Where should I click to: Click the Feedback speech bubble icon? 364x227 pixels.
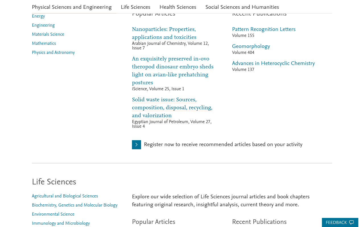tap(351, 222)
